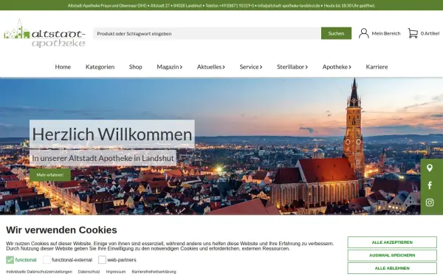
Task: Enable the functional-external cookie checkbox
Action: pyautogui.click(x=47, y=260)
